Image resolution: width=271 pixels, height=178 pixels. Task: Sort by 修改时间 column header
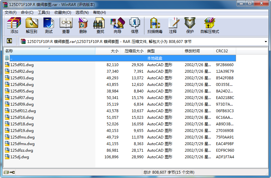pyautogui.click(x=198, y=51)
